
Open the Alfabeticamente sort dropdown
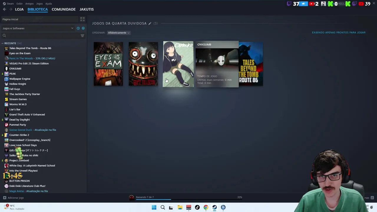119,33
